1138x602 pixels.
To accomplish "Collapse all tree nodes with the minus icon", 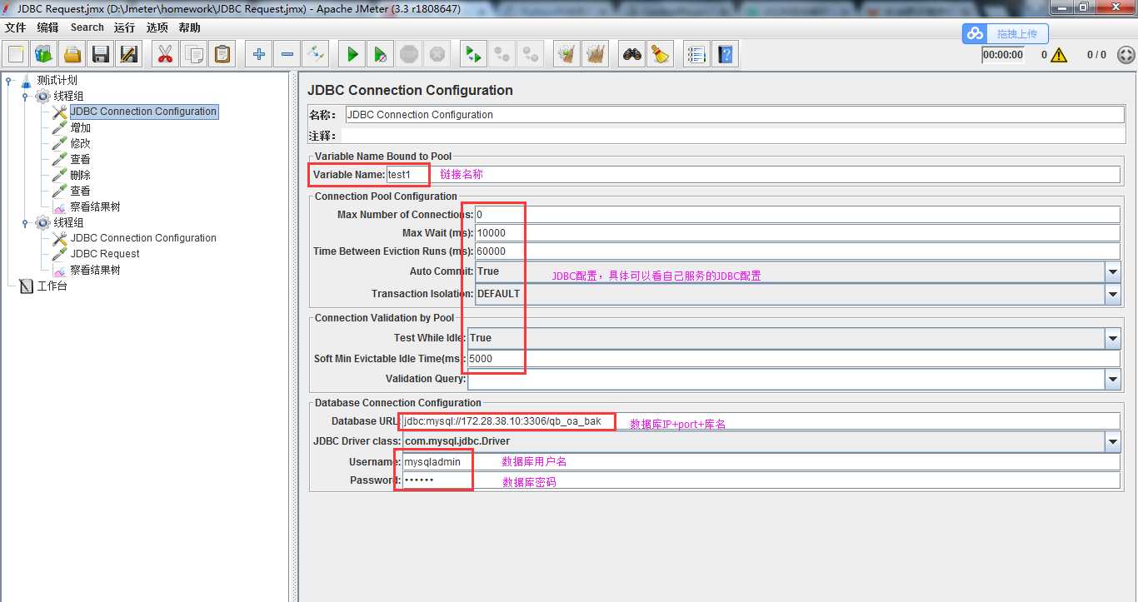I will click(x=287, y=54).
